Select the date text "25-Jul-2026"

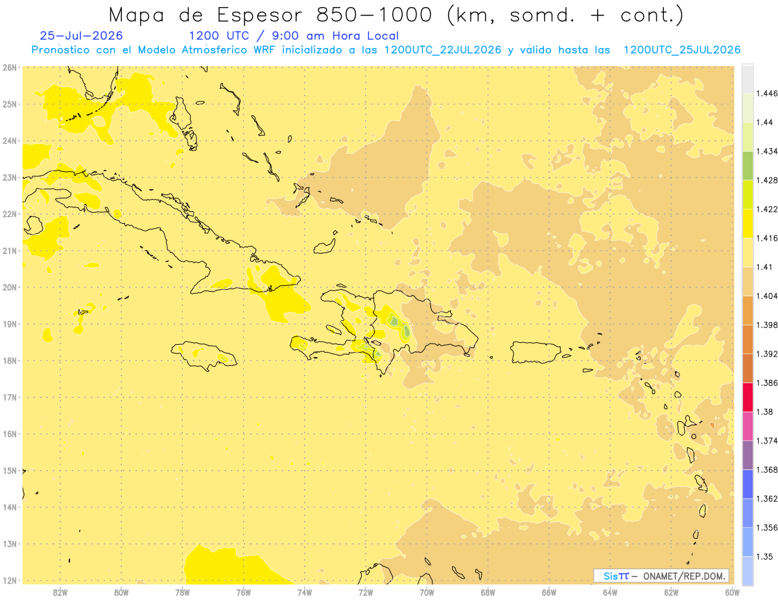pos(81,36)
